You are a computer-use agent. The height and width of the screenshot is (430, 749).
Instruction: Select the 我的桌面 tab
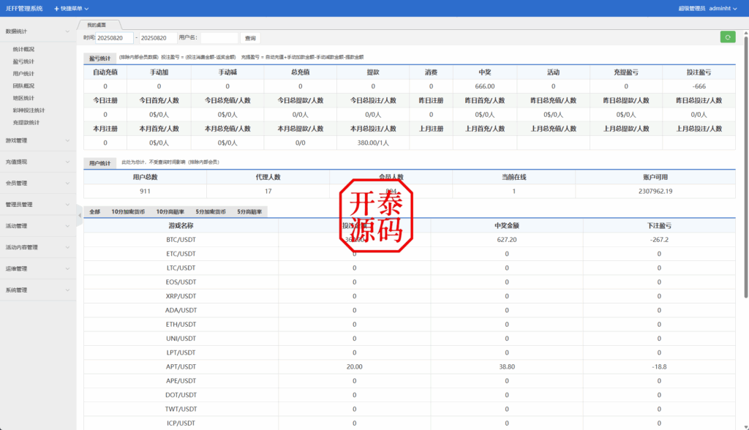coord(96,23)
